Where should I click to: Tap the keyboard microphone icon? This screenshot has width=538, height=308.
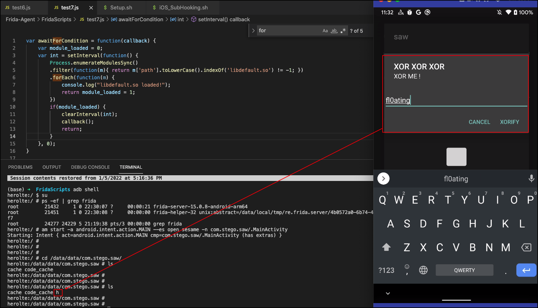pos(531,179)
